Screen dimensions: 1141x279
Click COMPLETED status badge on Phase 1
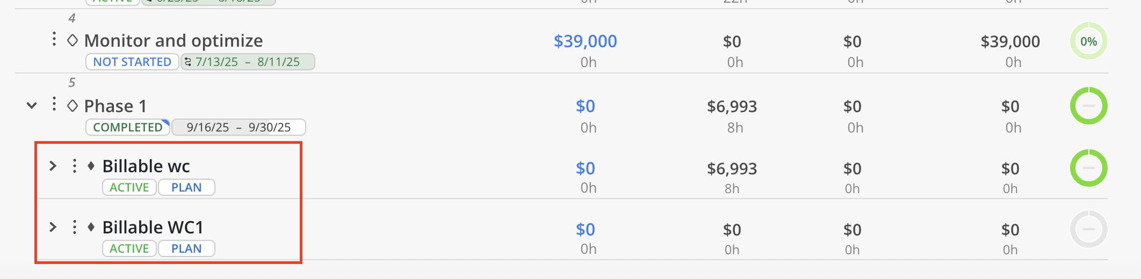(x=128, y=127)
